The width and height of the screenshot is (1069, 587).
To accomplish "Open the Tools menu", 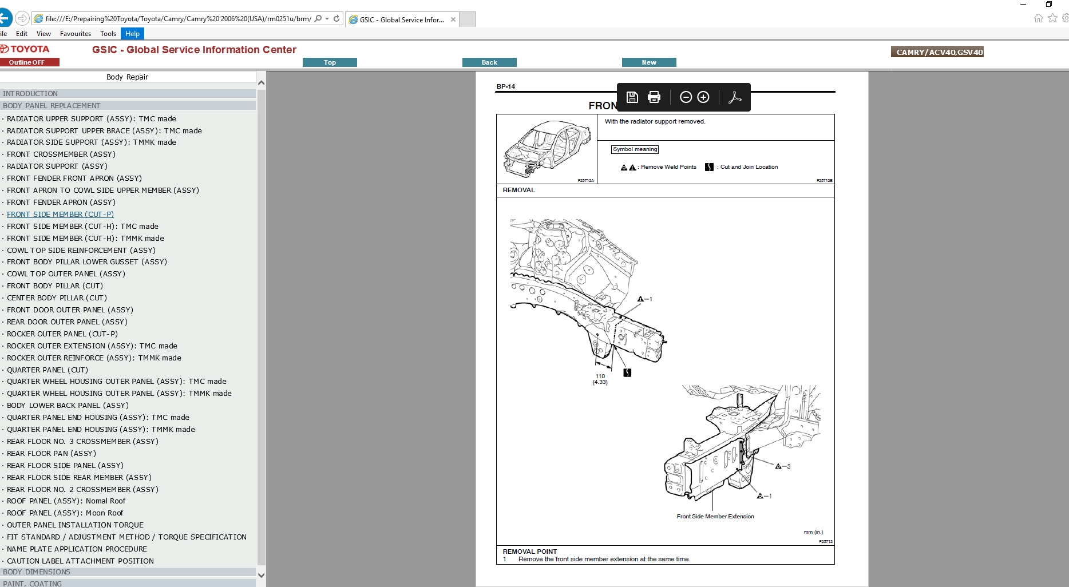I will tap(108, 34).
